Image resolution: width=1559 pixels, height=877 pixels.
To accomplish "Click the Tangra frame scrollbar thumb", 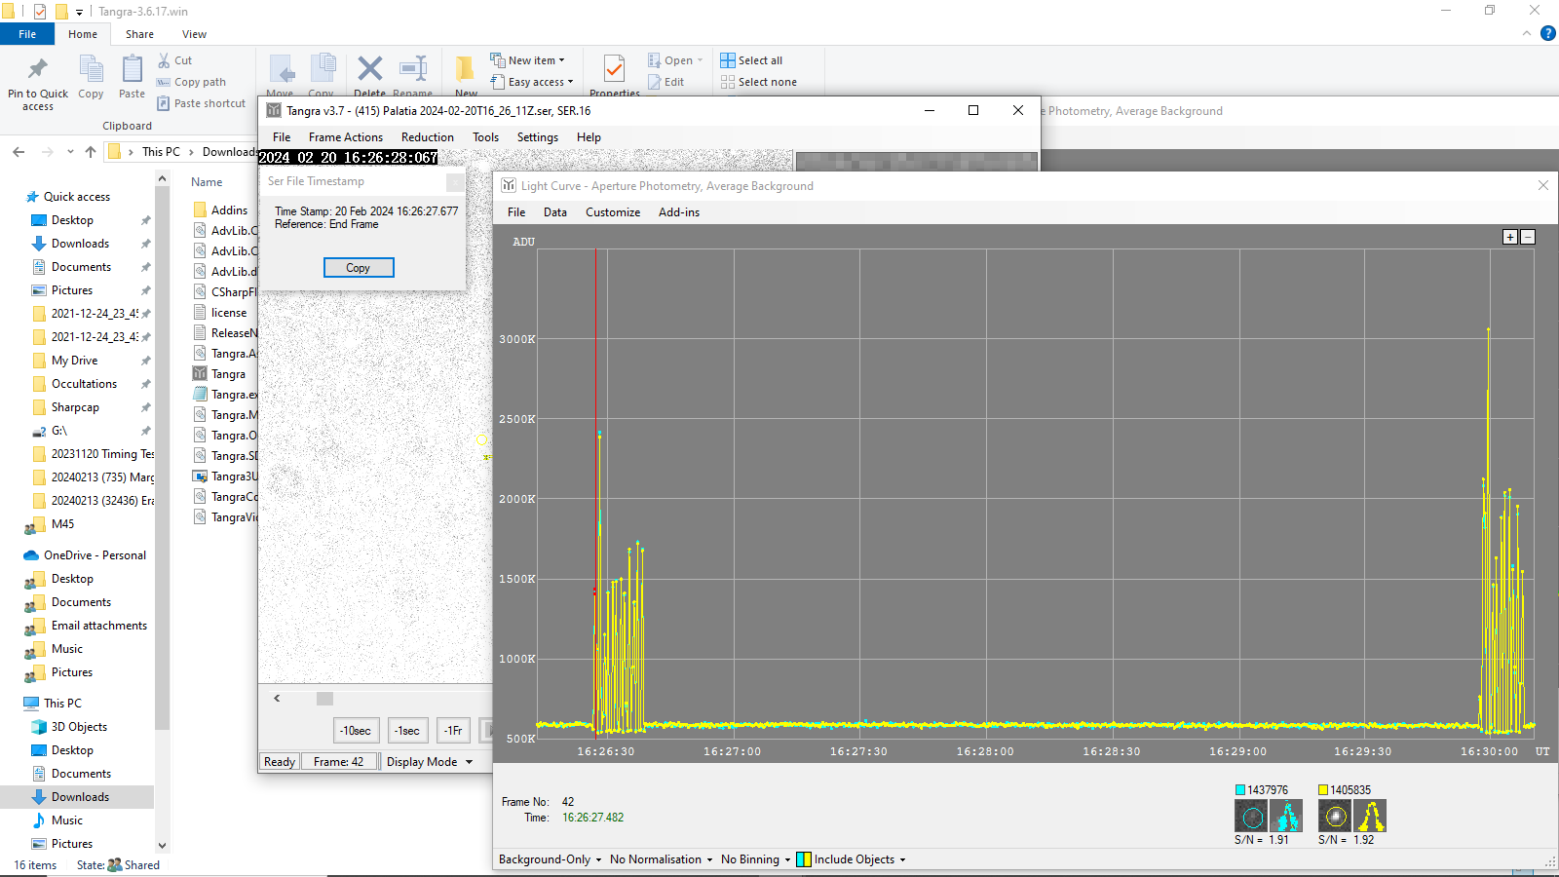I will click(325, 699).
